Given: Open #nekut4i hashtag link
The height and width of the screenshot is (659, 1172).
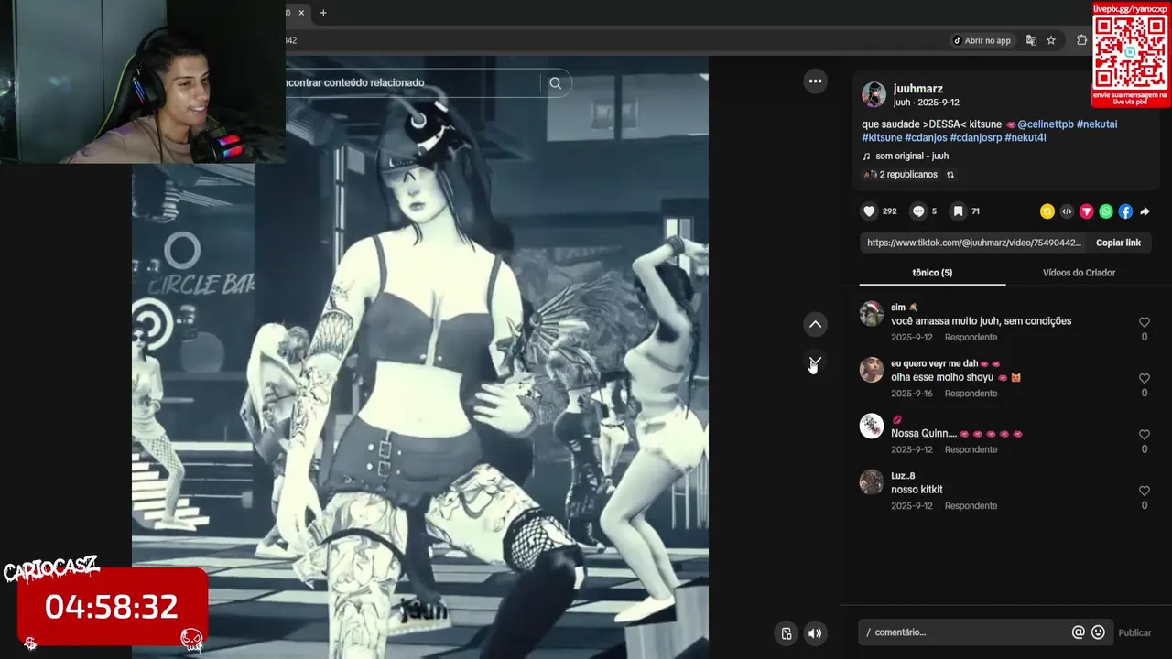Looking at the screenshot, I should pyautogui.click(x=1025, y=137).
